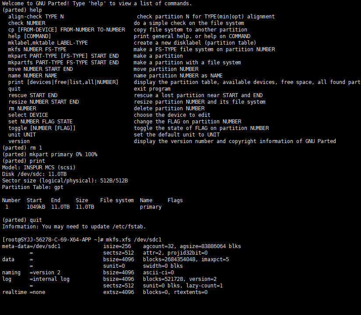Click the 'Partition Table: gpt' line
Screen dimensions: 361x315
point(33,187)
